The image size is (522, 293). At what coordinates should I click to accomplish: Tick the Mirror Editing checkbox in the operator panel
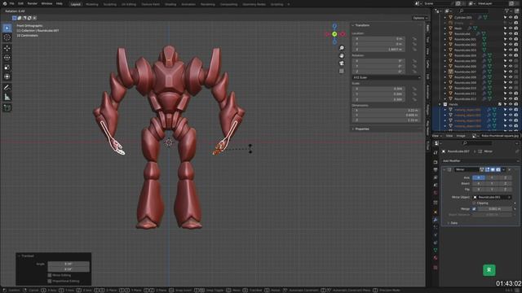[x=50, y=275]
